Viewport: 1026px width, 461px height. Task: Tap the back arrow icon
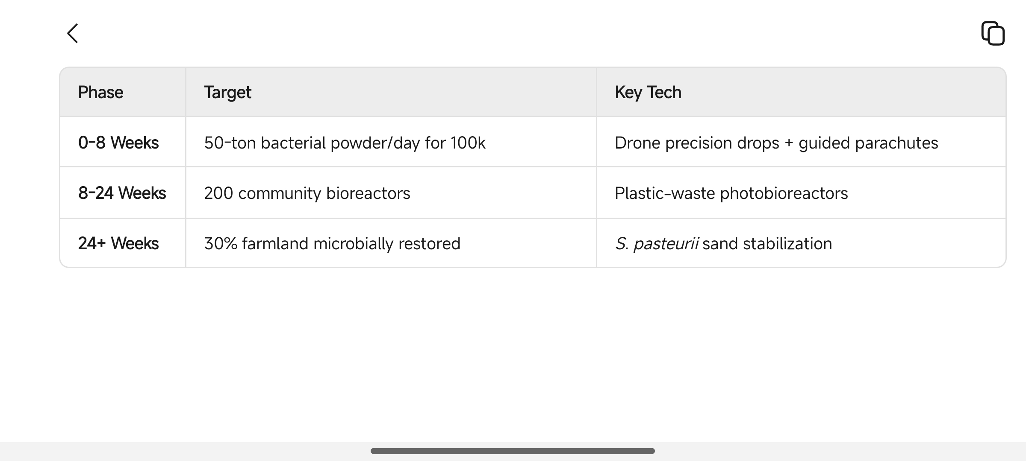tap(73, 33)
